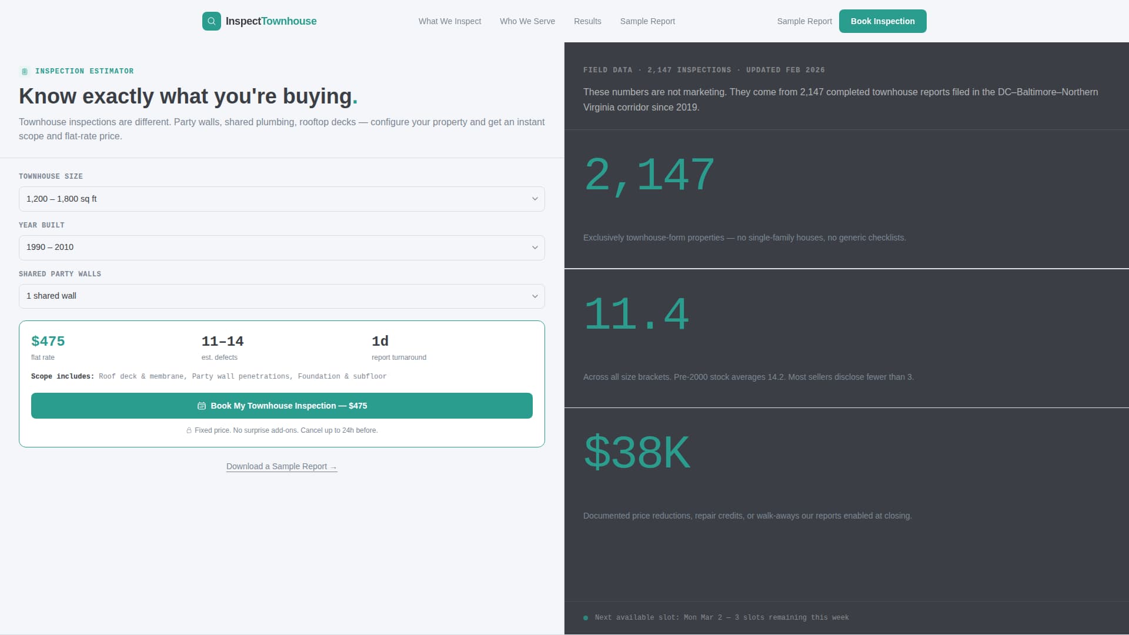Select What We Inspect in the navigation

coord(450,21)
